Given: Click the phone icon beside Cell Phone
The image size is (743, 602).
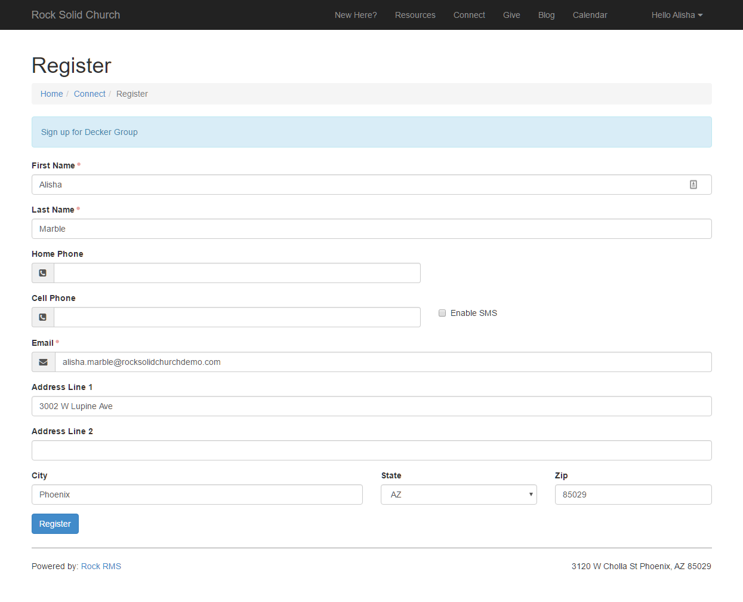Looking at the screenshot, I should (43, 317).
